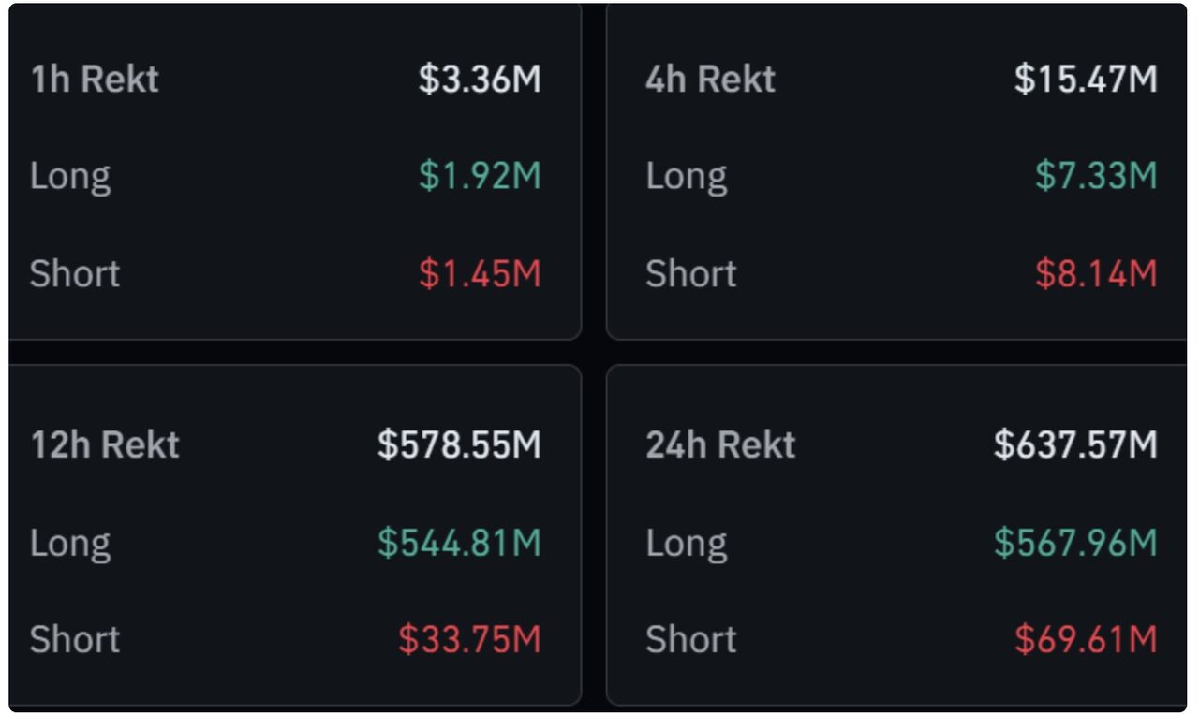Select the 12h total $578.55M value
1199x714 pixels.
459,444
